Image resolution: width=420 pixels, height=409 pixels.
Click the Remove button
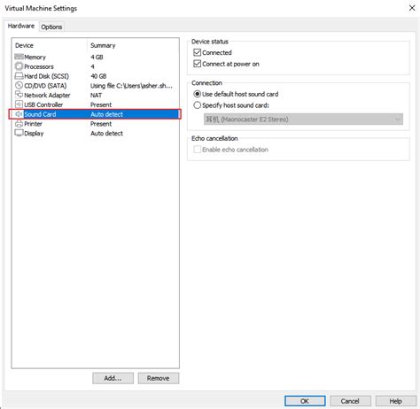coord(159,378)
